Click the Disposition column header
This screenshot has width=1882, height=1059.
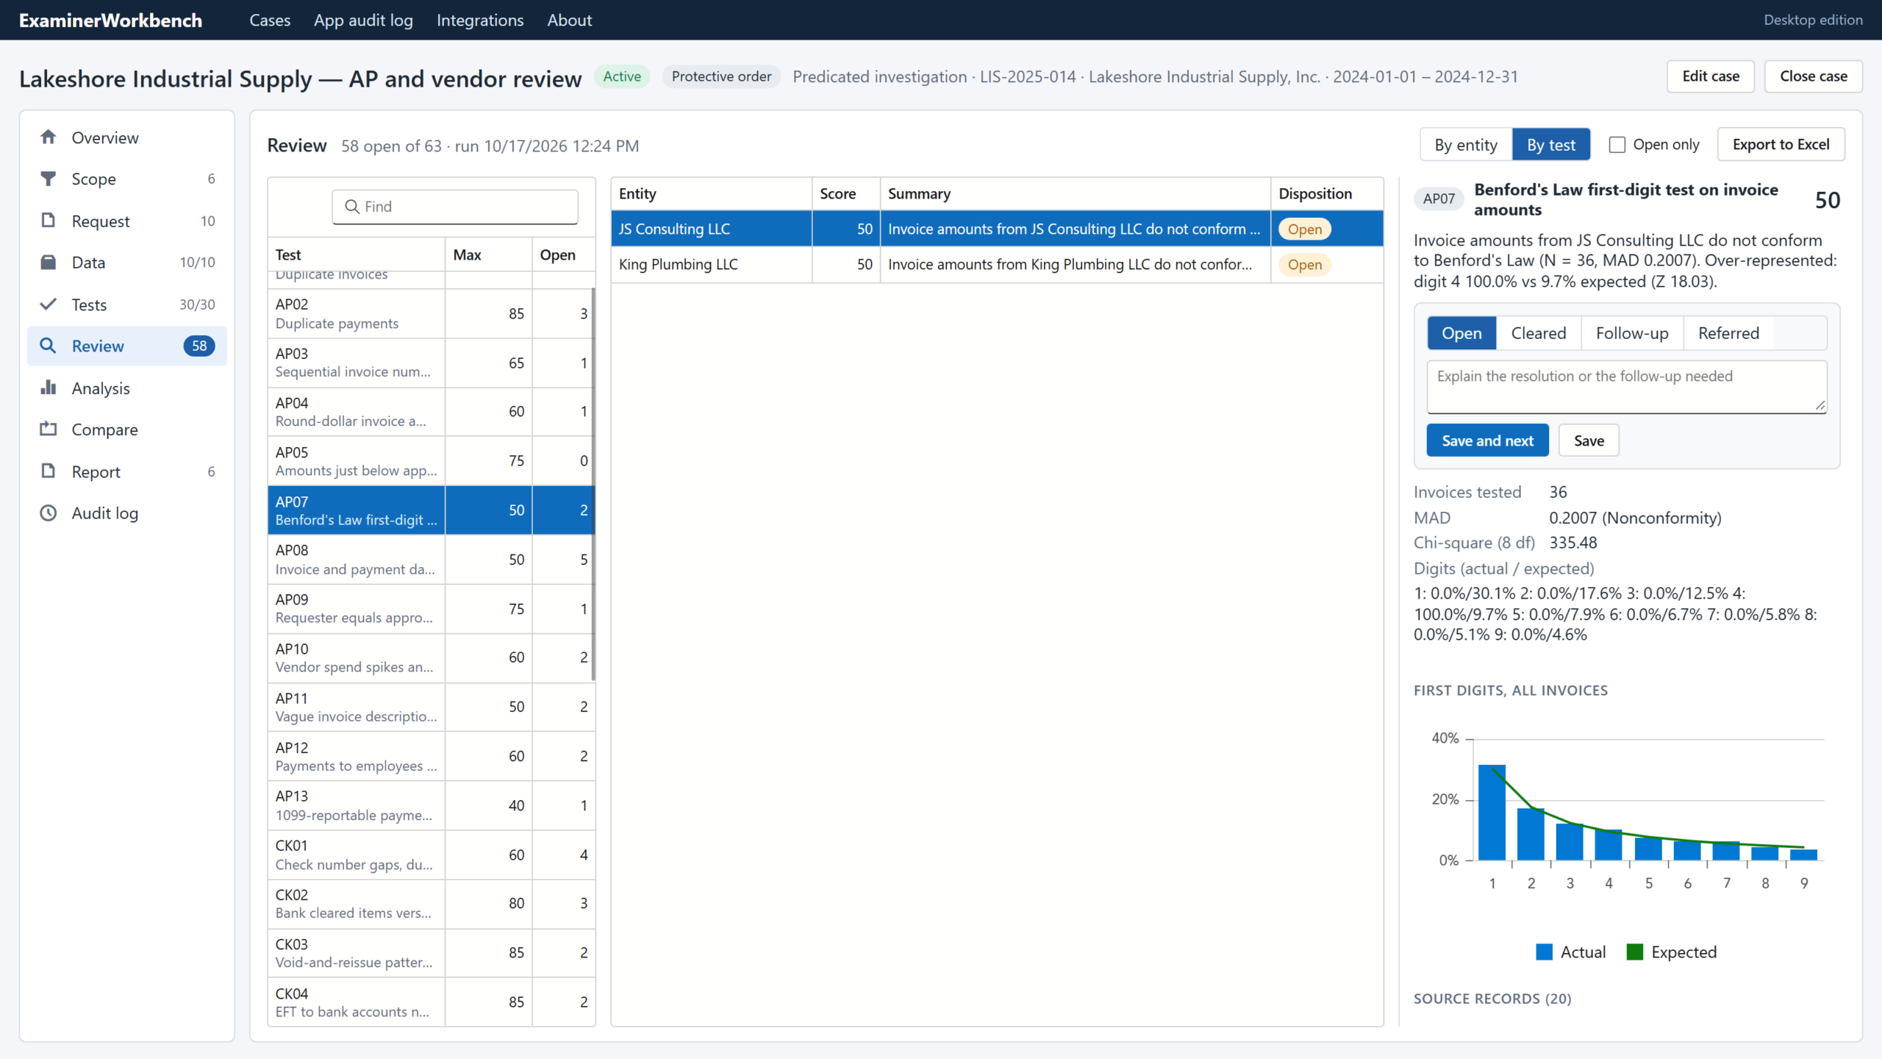(1326, 194)
